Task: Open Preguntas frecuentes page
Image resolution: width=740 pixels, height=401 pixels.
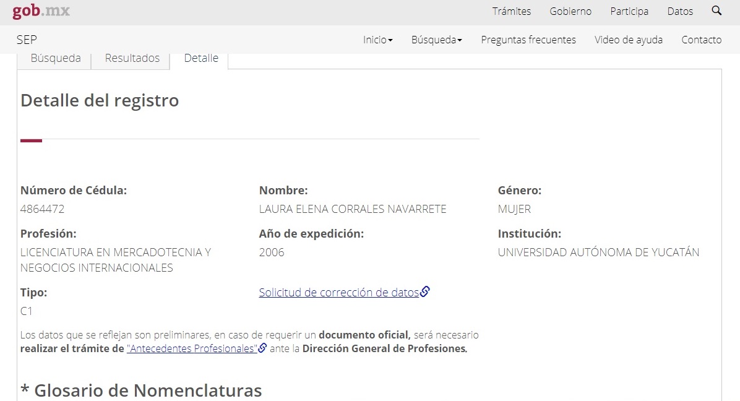Action: pos(528,40)
